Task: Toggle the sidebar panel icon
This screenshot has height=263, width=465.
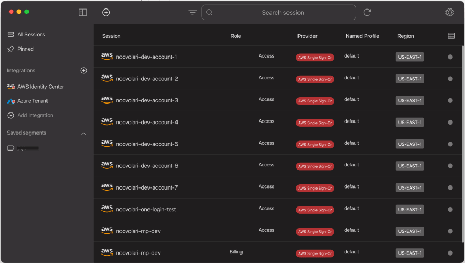Action: point(82,12)
